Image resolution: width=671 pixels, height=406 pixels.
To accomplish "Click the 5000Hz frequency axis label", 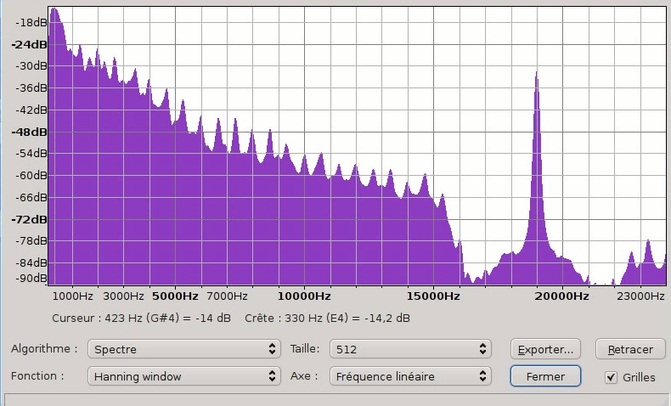I will pos(175,296).
